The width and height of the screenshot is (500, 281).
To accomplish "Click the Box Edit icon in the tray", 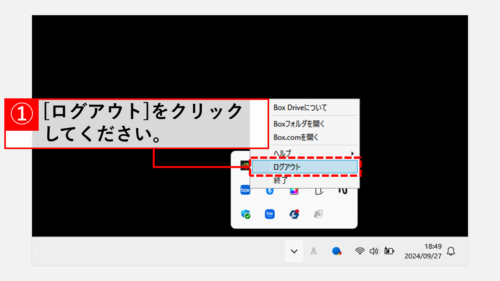I will tap(270, 214).
